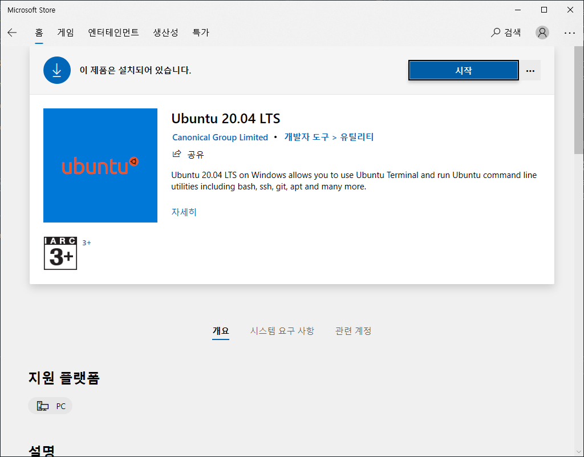Maximize the Microsoft Store window
Image resolution: width=584 pixels, height=457 pixels.
pyautogui.click(x=544, y=10)
